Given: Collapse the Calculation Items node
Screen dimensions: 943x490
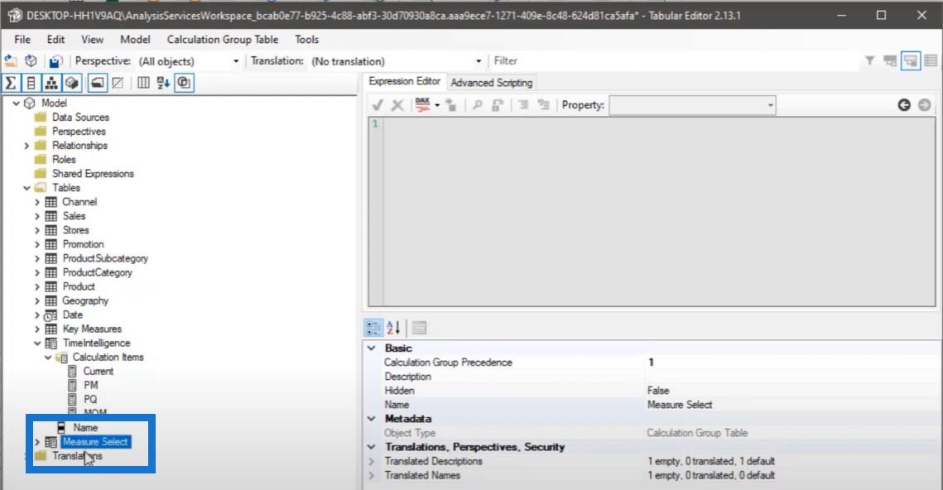Looking at the screenshot, I should [47, 357].
